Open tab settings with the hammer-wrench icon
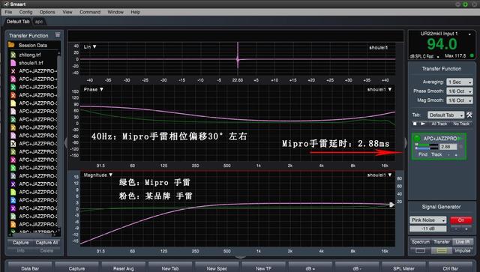This screenshot has height=272, width=480. pos(469,115)
